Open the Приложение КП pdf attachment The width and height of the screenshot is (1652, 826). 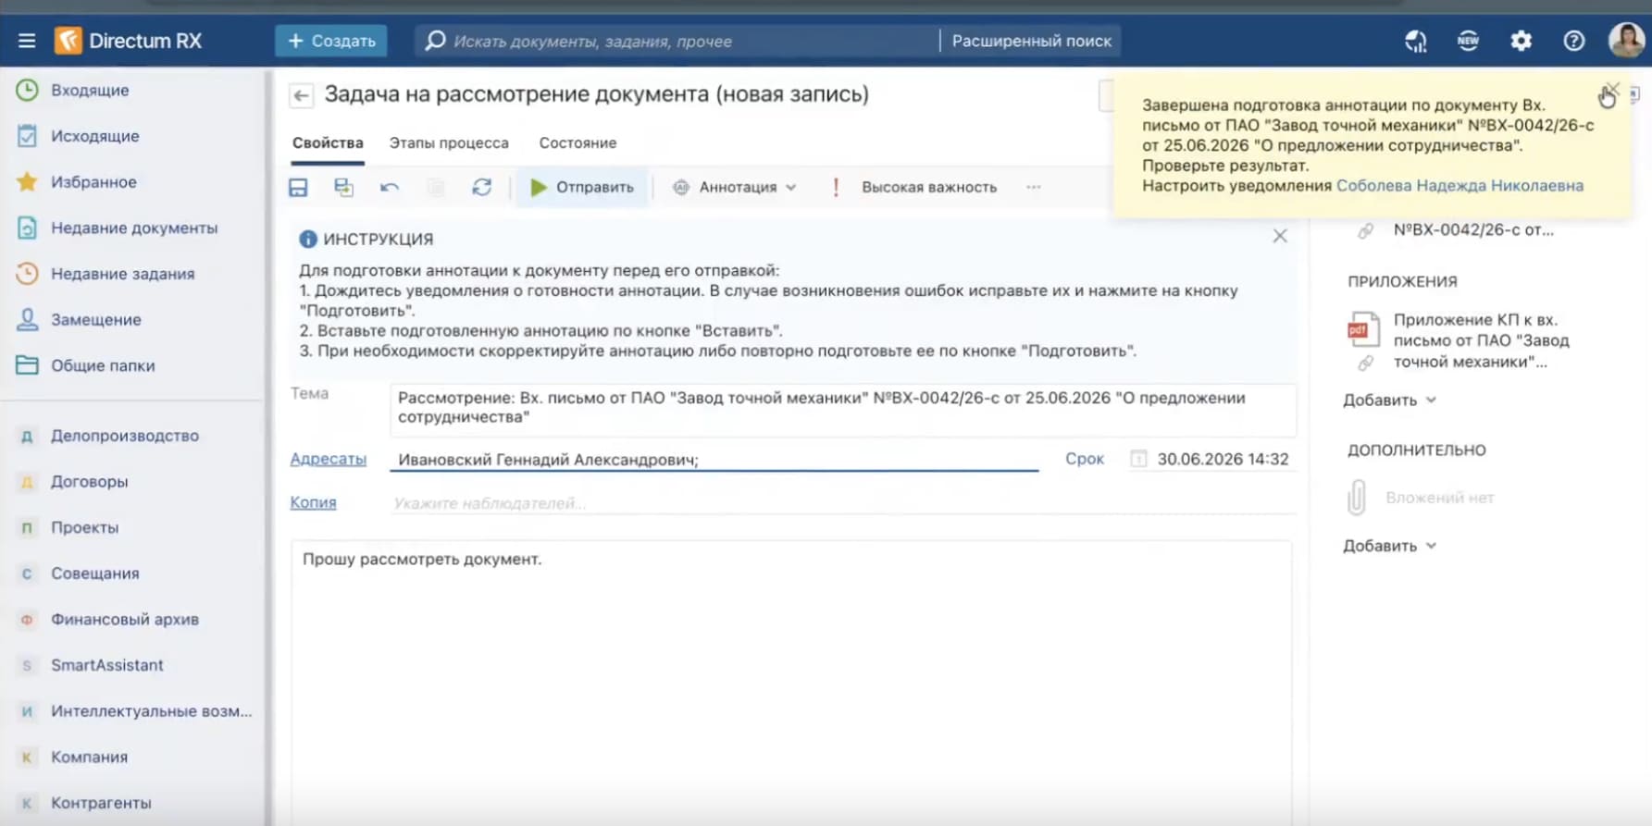tap(1481, 340)
